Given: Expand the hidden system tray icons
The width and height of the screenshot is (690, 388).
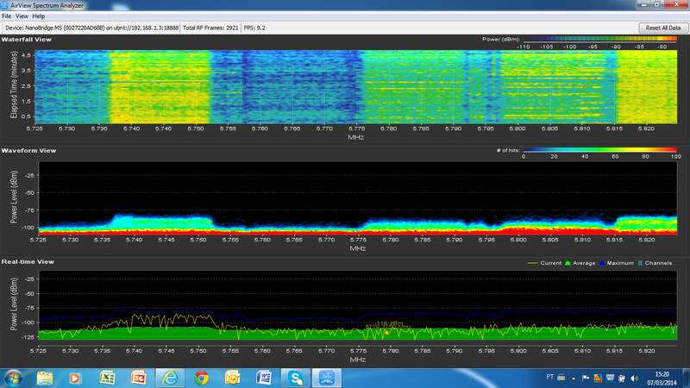Looking at the screenshot, I should pyautogui.click(x=575, y=378).
